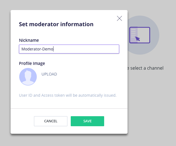Viewport: 176px width, 146px height.
Task: Click the blank footer area right of SAVE
Action: (x=116, y=121)
